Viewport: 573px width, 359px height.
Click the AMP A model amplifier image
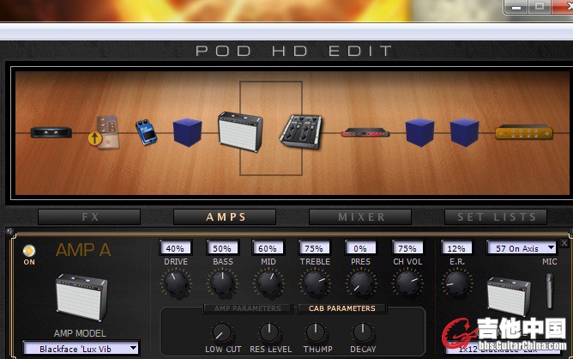81,297
